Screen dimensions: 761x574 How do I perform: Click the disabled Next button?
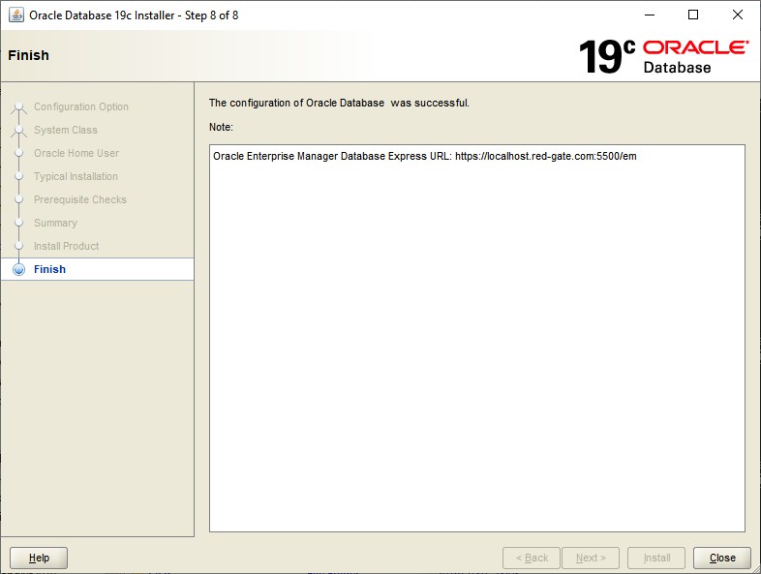click(591, 558)
